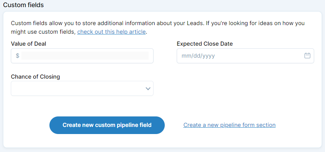The image size is (325, 152).
Task: Select the mm month segment of date
Action: coord(185,56)
